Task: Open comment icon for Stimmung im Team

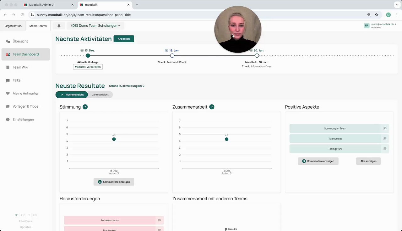Action: click(x=385, y=128)
